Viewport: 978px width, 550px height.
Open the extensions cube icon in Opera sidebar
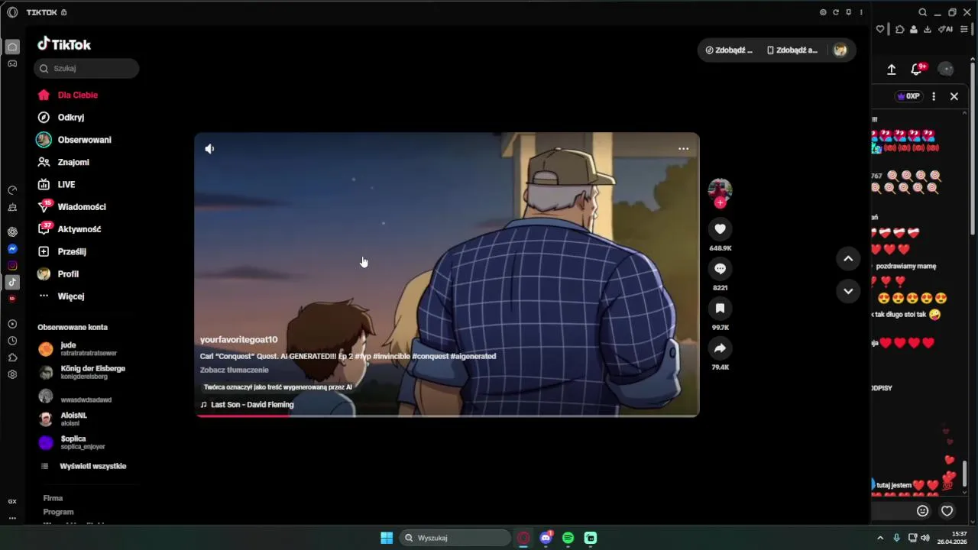tap(12, 357)
